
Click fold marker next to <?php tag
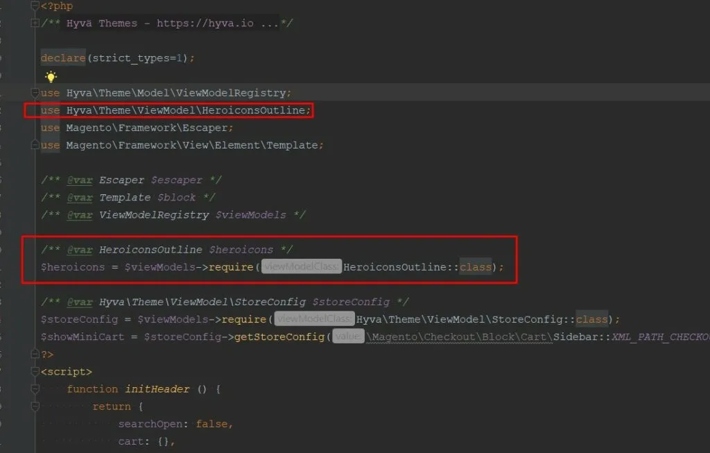click(x=35, y=6)
